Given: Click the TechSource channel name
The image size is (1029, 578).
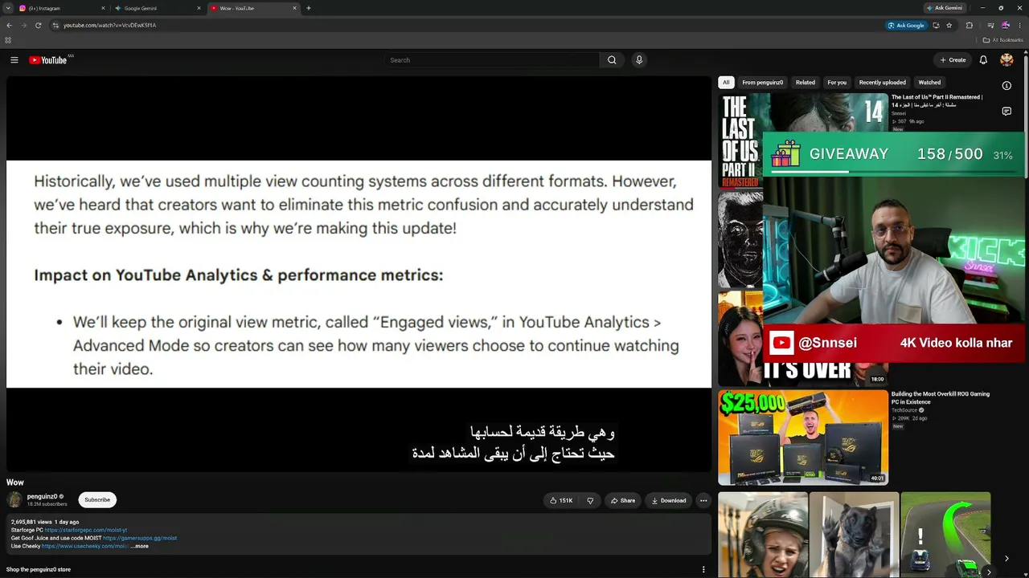Looking at the screenshot, I should 904,410.
